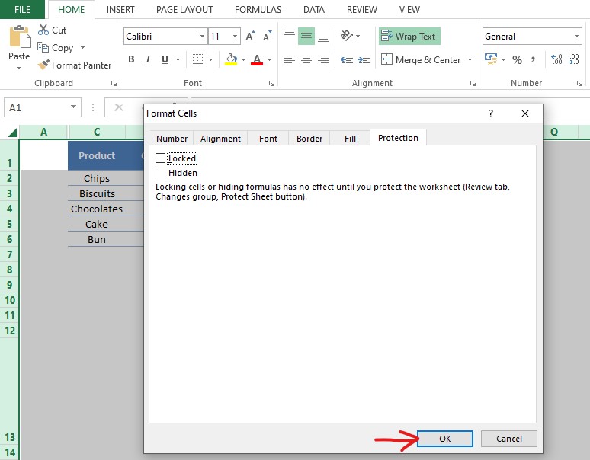Open the text Orientation tool
The width and height of the screenshot is (590, 460).
pos(347,36)
